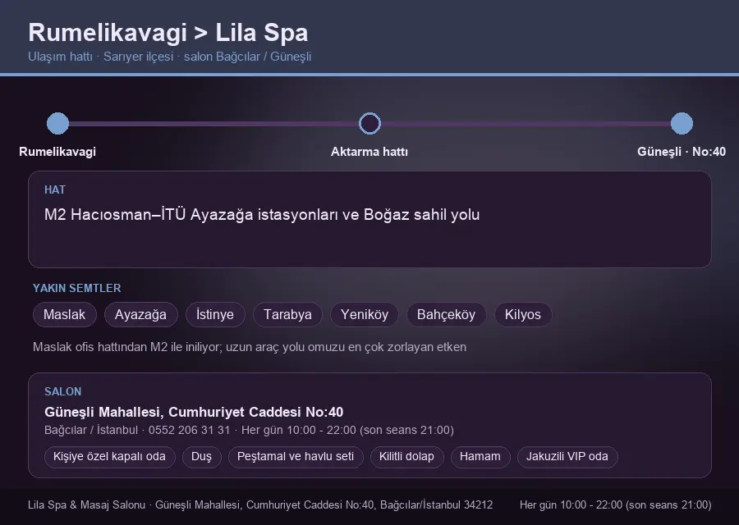Select the Bahçeköy neighborhood chip
The width and height of the screenshot is (739, 525).
[446, 314]
